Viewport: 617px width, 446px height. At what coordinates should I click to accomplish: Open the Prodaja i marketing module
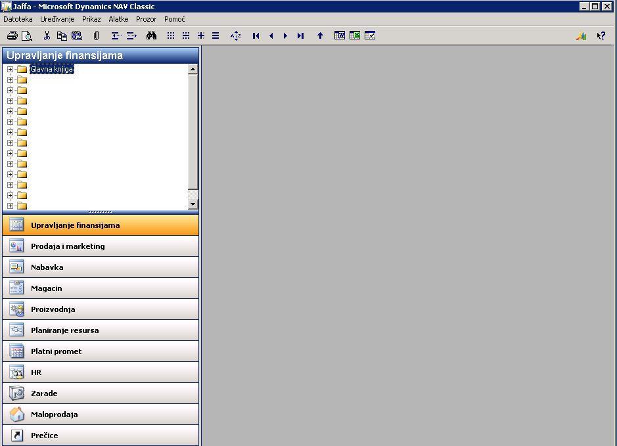click(x=101, y=246)
